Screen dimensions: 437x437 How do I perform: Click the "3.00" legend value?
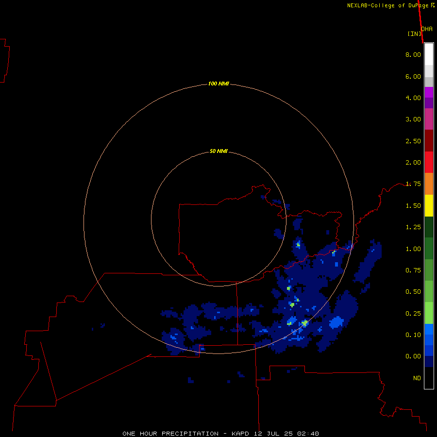coord(413,119)
